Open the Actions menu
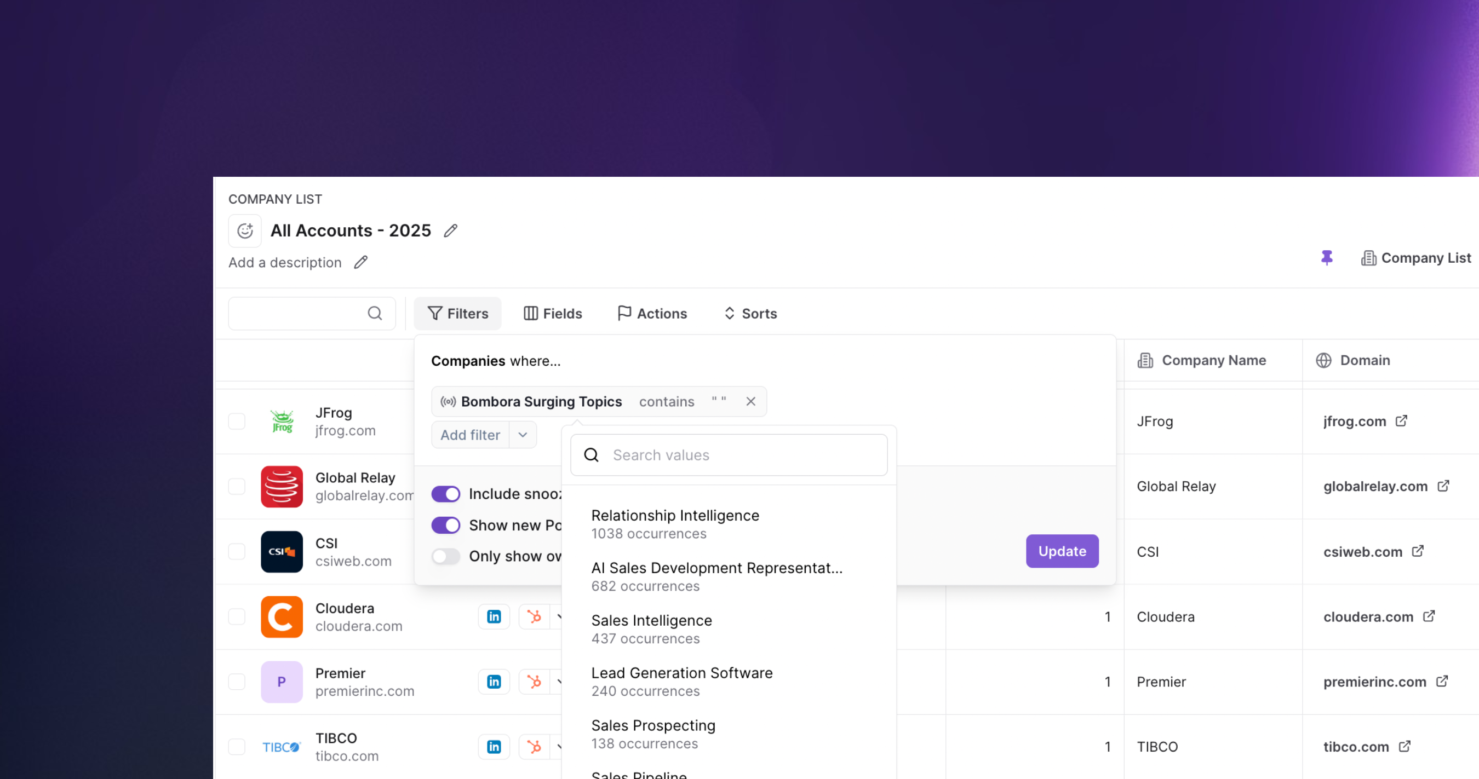The width and height of the screenshot is (1479, 779). (x=652, y=313)
